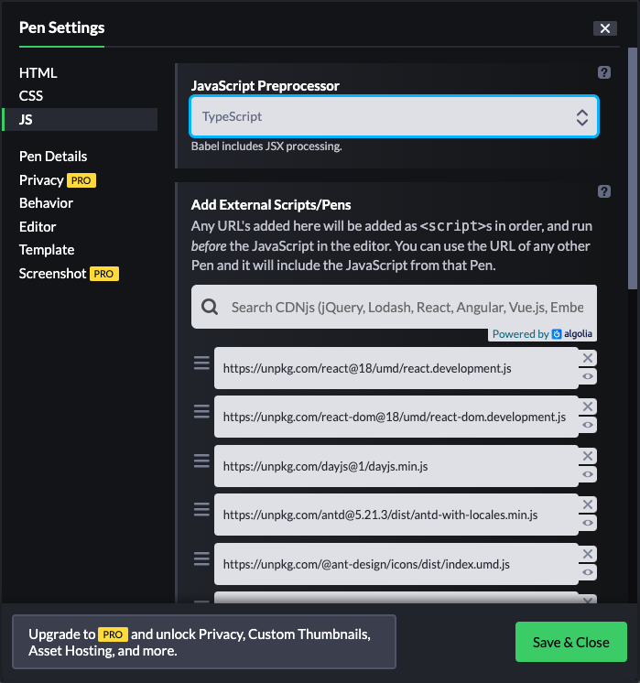The image size is (640, 683).
Task: Remove the react.development.js script
Action: pyautogui.click(x=588, y=358)
